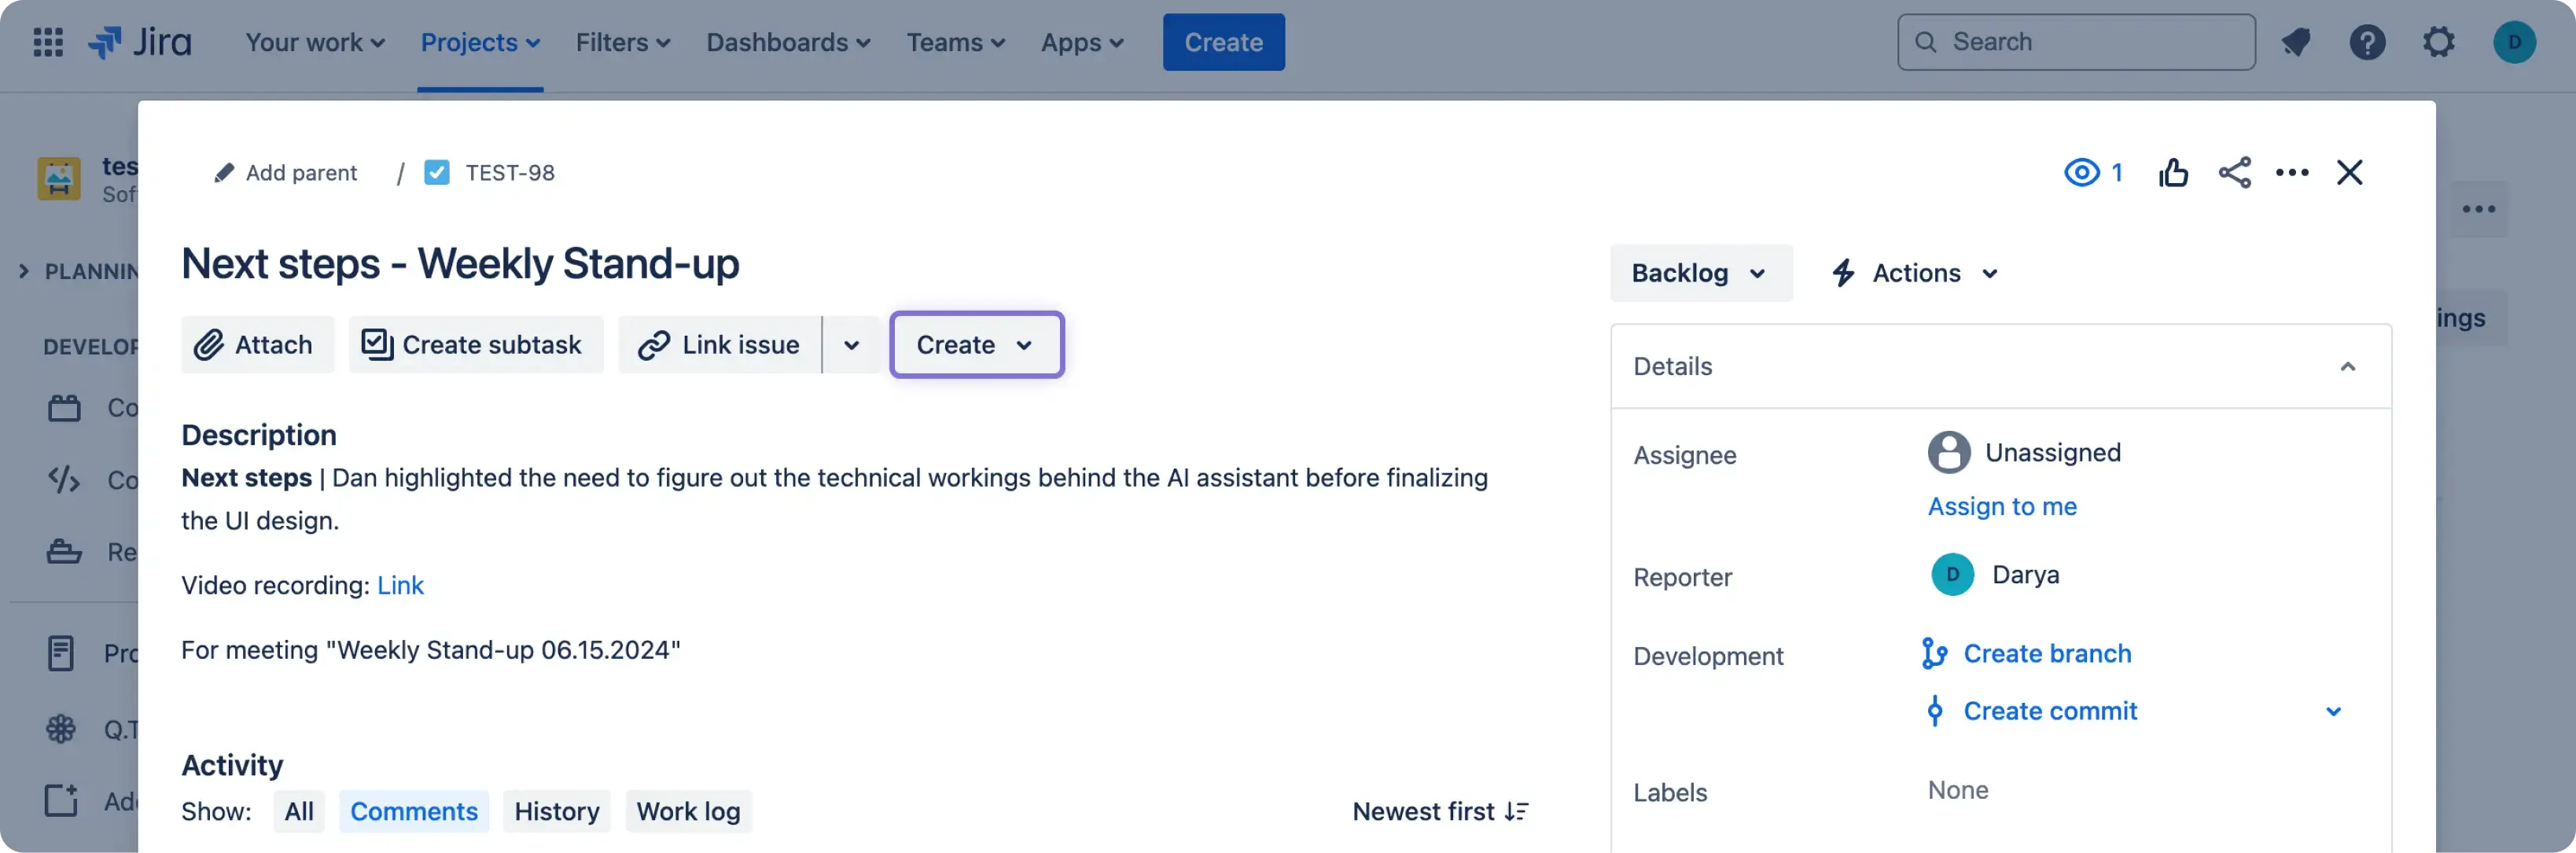Open the Actions dropdown
2576x853 pixels.
coord(1912,272)
